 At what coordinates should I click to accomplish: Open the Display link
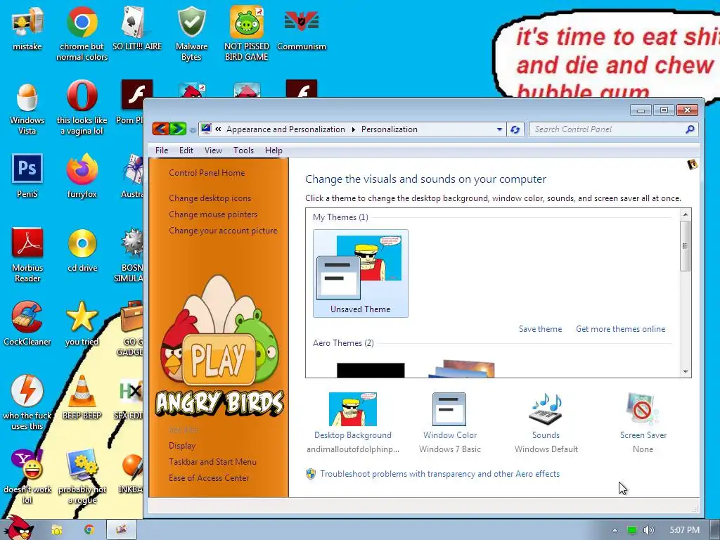(182, 445)
